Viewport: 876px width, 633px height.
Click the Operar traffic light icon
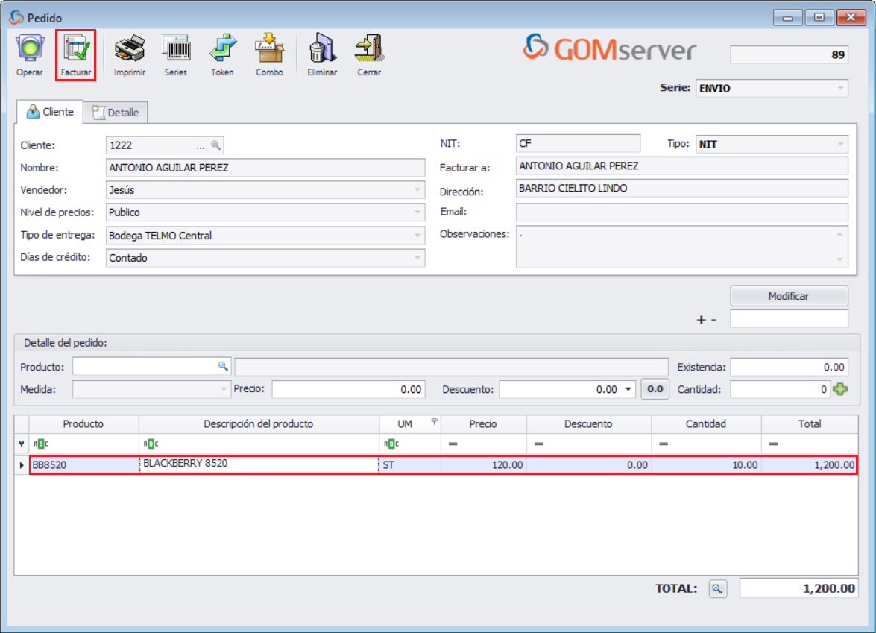29,51
